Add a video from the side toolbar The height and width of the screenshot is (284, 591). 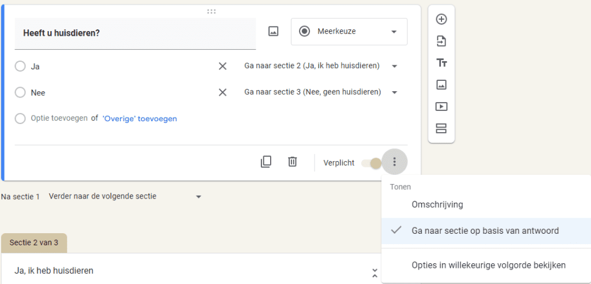441,106
